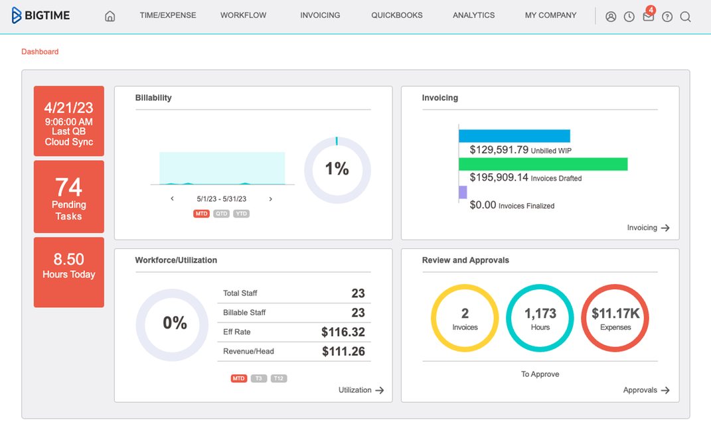
Task: Click the blue Unbilled WIP bar
Action: 514,136
